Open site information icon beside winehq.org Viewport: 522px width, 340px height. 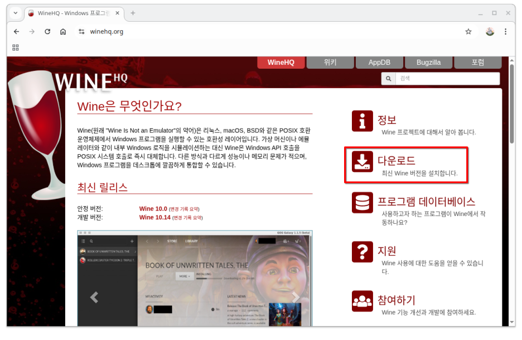81,32
